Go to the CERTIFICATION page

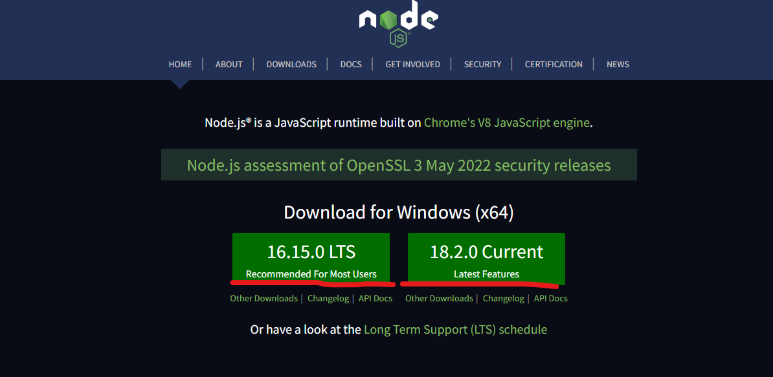(x=554, y=64)
